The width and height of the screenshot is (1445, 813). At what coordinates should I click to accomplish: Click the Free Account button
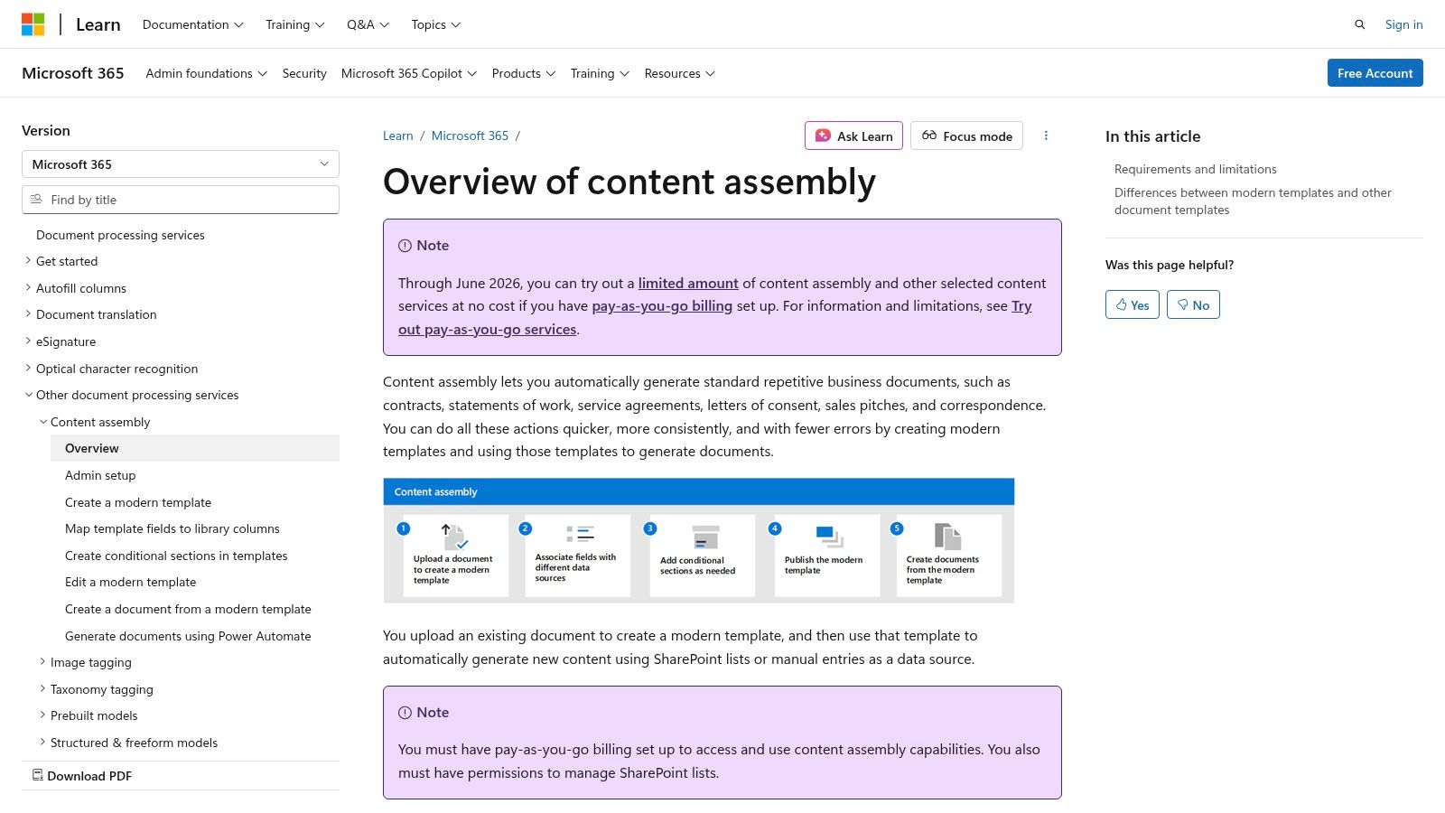tap(1375, 73)
